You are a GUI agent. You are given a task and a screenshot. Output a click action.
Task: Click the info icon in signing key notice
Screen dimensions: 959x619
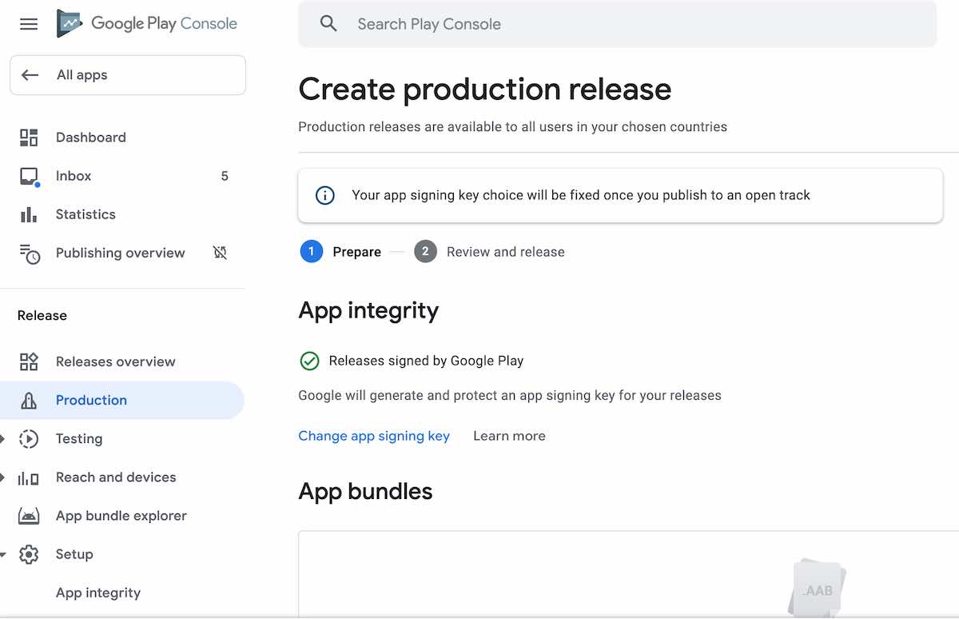(325, 195)
